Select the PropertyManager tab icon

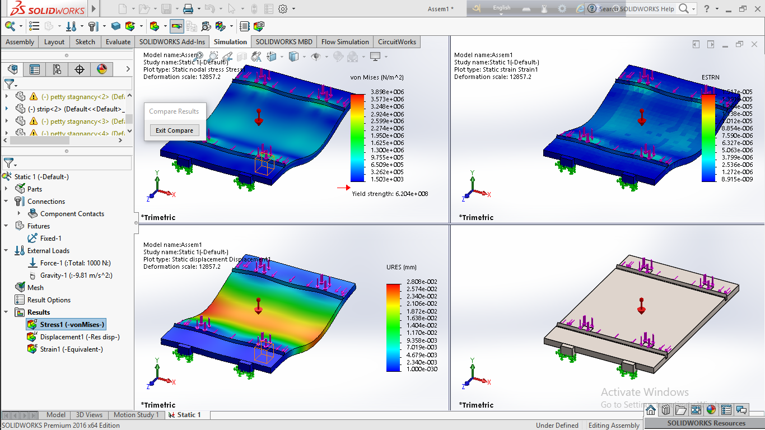tap(35, 69)
